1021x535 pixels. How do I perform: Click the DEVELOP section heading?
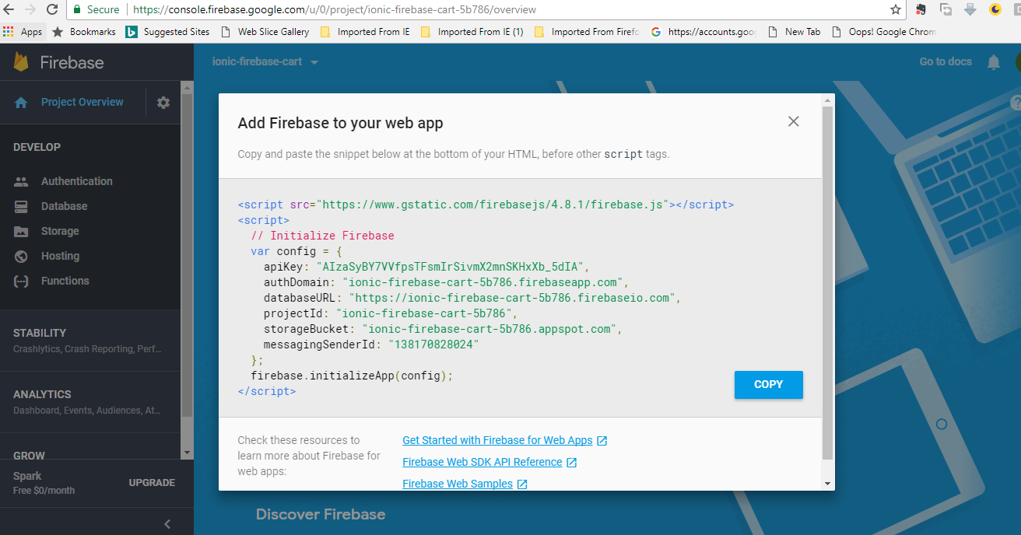coord(37,147)
